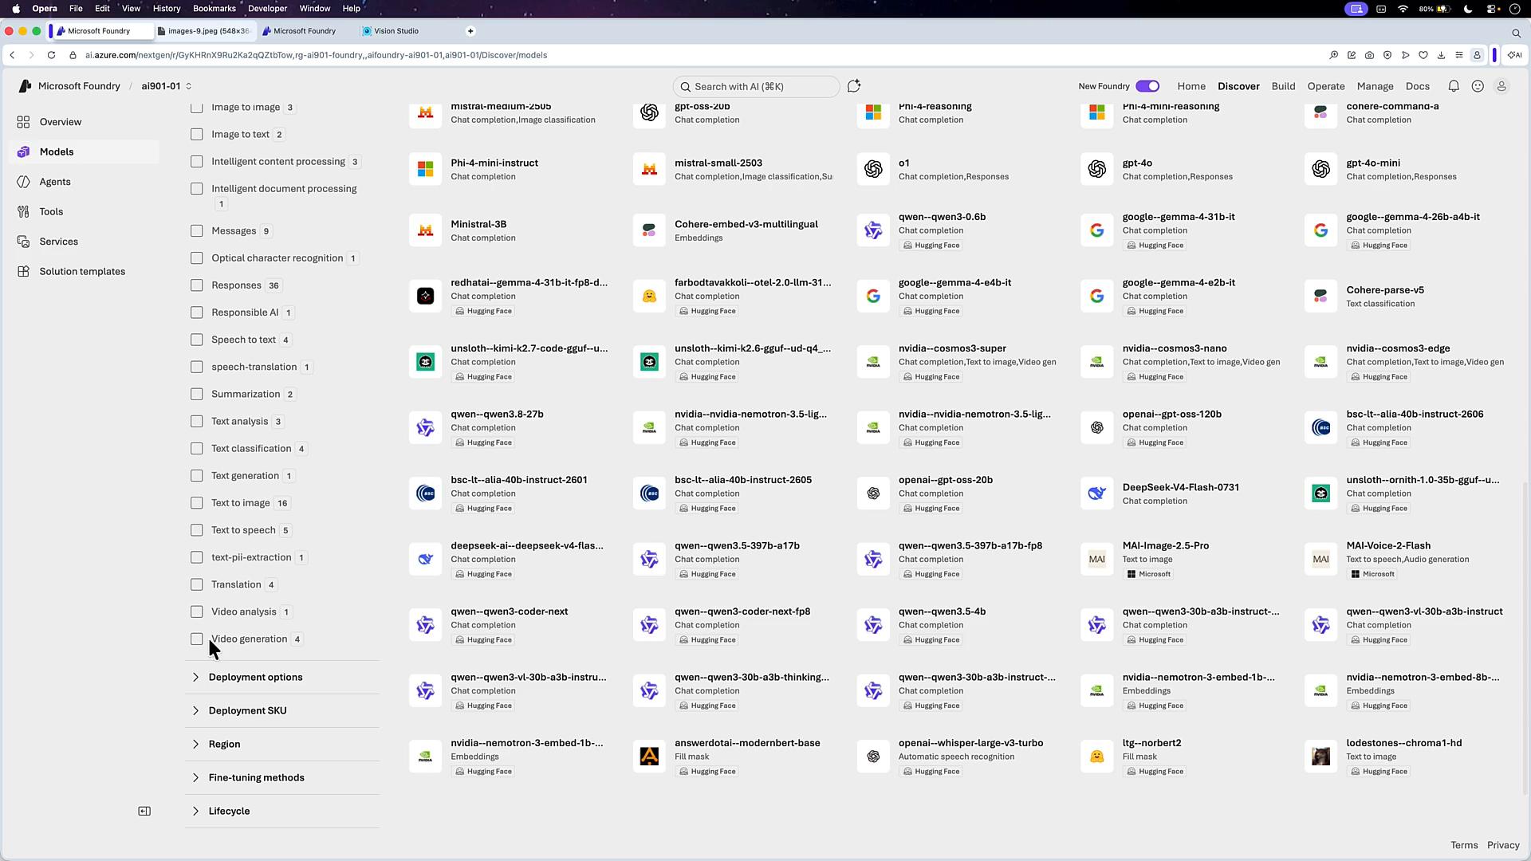
Task: Click the Terms link
Action: pos(1463,845)
